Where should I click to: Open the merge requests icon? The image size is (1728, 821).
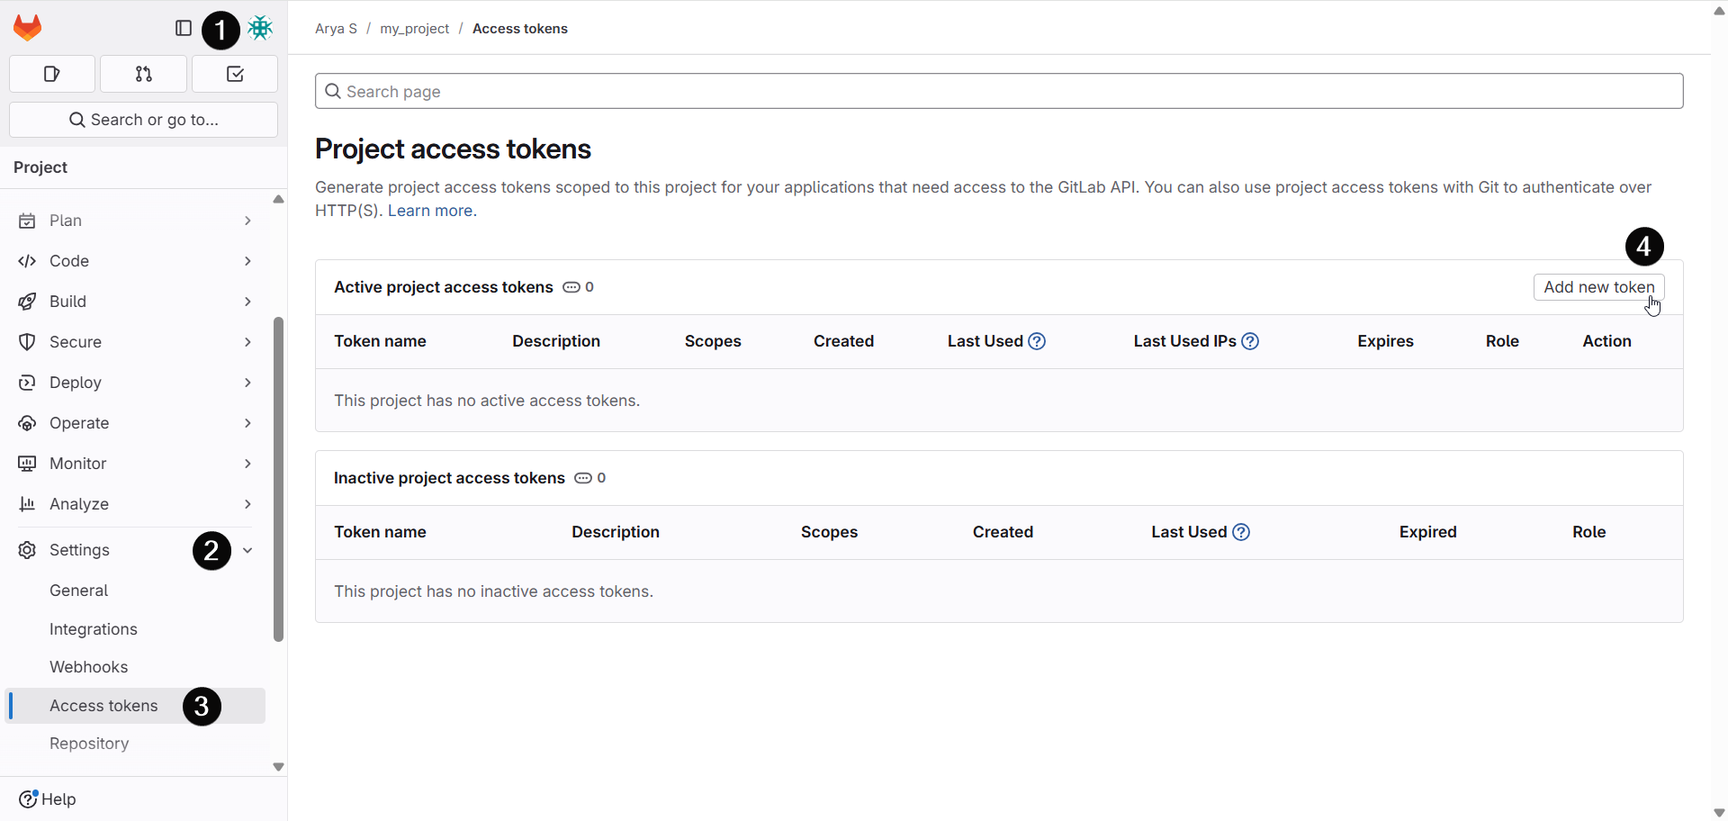(x=143, y=74)
